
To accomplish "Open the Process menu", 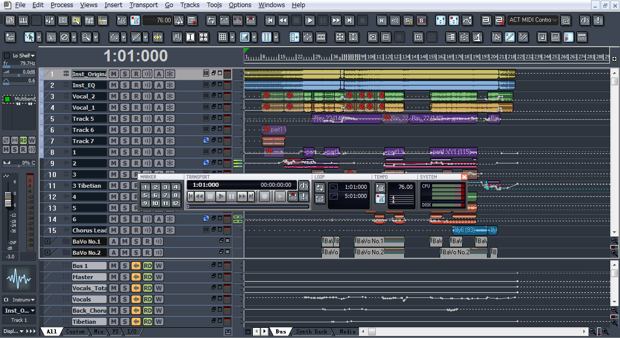I will point(62,5).
